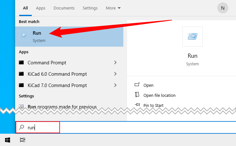Expand Command Prompt options chevron

(115, 62)
